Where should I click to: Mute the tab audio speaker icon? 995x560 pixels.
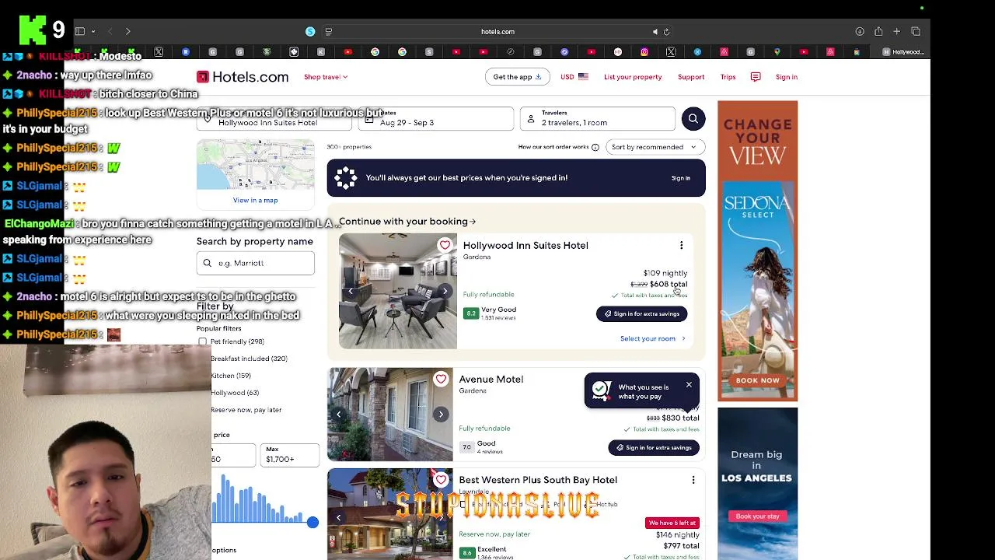point(655,32)
